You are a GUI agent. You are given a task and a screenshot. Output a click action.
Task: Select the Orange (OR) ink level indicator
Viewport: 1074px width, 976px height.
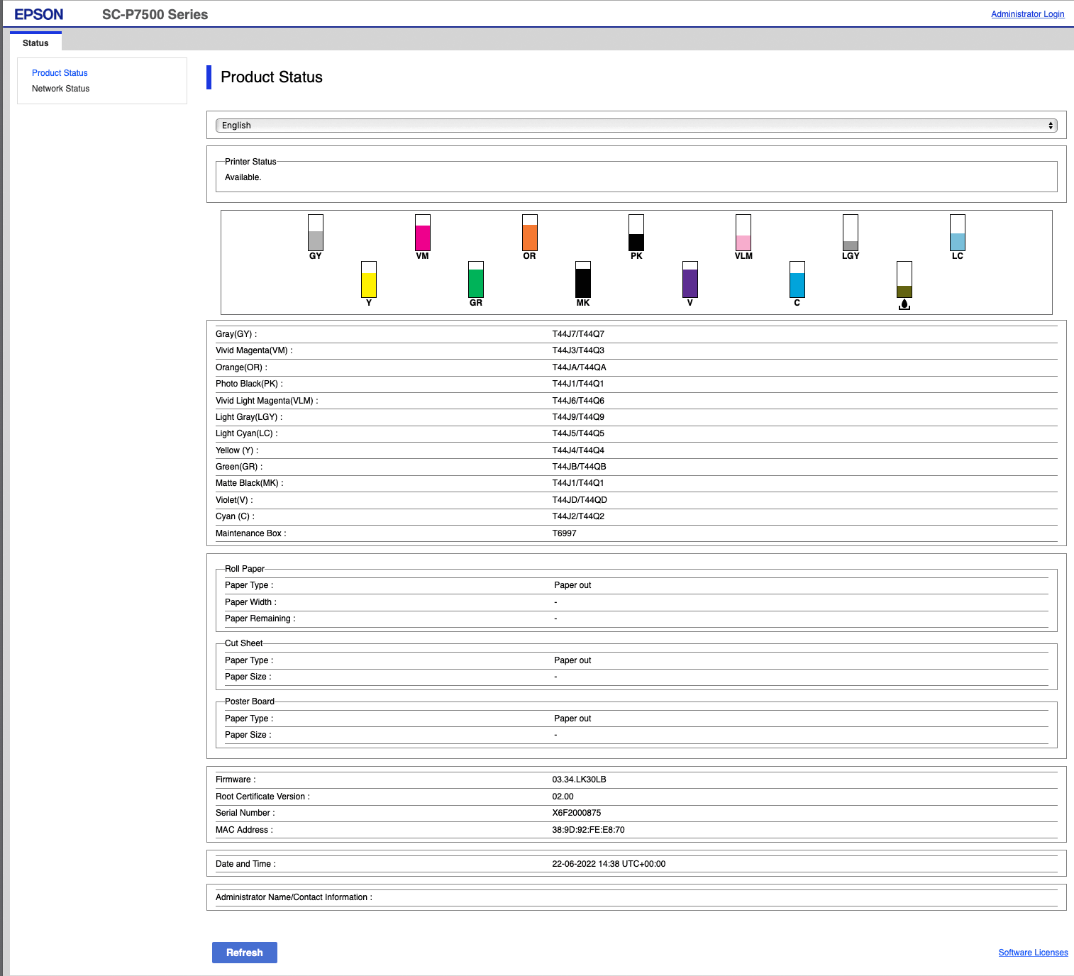coord(530,233)
